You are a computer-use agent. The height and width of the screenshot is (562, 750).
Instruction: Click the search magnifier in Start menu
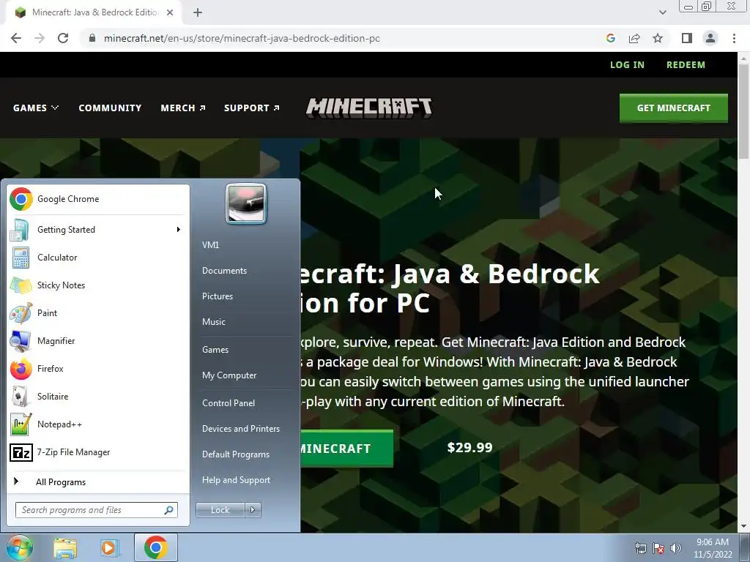169,510
